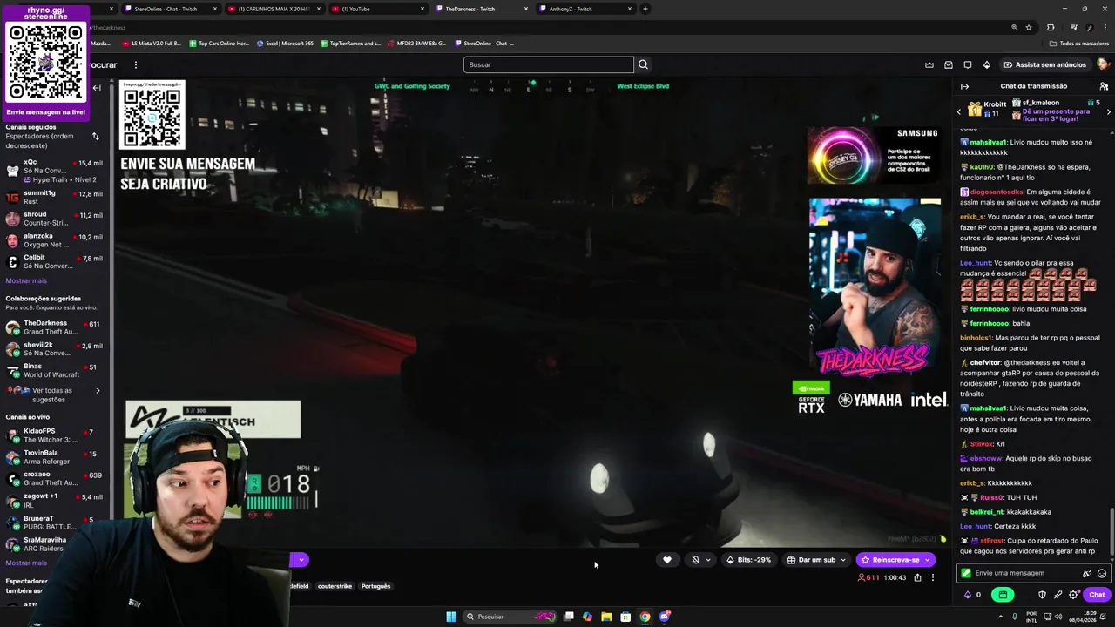The height and width of the screenshot is (627, 1115).
Task: Open Microsoft Store from the taskbar
Action: coord(625,617)
